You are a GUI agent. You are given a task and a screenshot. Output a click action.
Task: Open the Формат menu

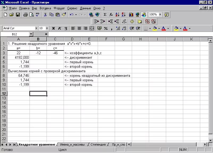59,8
